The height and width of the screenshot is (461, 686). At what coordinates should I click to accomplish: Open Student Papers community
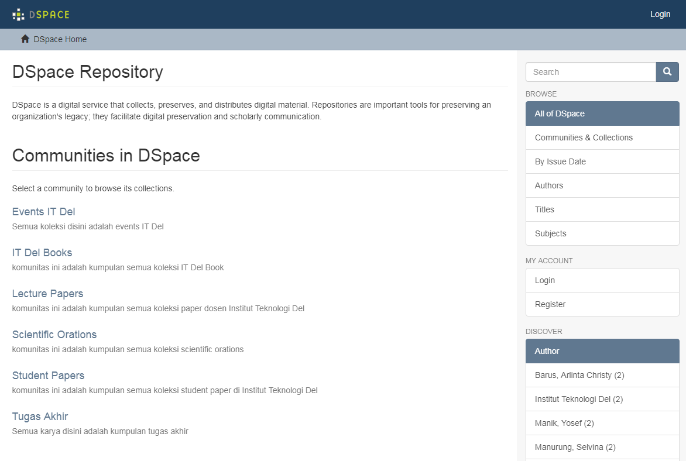[48, 376]
